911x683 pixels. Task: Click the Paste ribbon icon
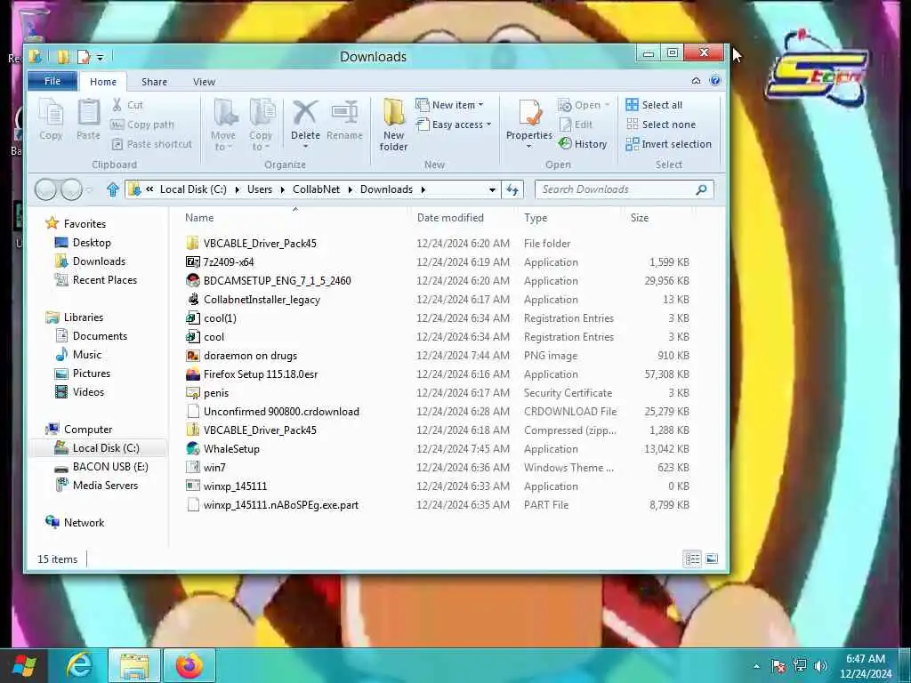click(88, 120)
